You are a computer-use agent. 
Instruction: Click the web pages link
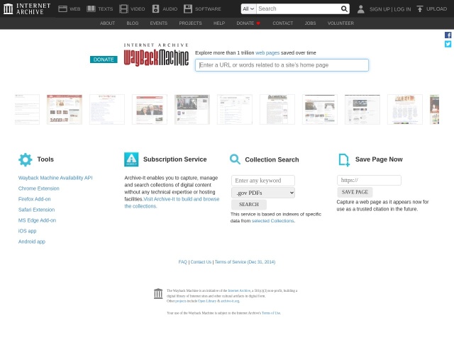(x=267, y=53)
